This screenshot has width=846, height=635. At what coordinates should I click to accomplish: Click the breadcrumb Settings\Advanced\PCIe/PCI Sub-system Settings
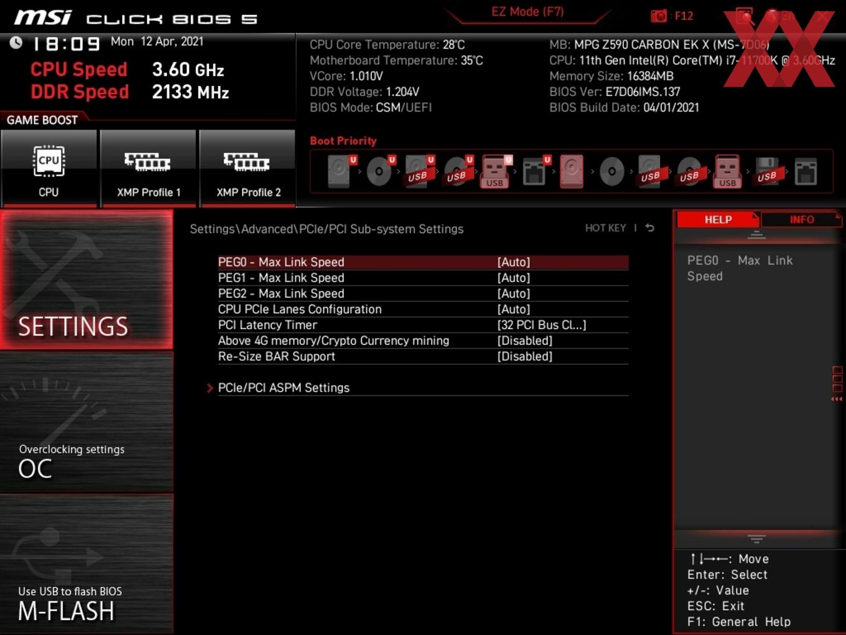[x=327, y=229]
